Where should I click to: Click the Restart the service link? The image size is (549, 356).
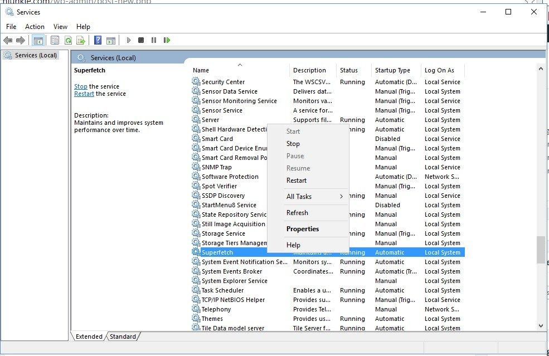(84, 94)
